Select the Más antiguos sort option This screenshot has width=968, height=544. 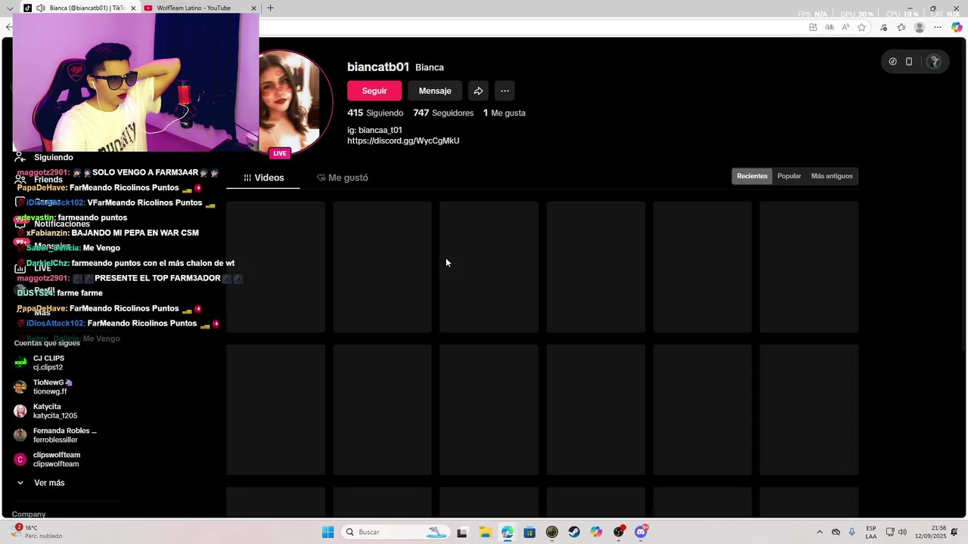point(832,176)
